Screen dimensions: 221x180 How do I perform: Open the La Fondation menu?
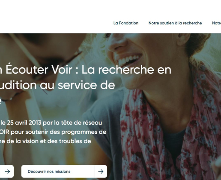point(126,23)
